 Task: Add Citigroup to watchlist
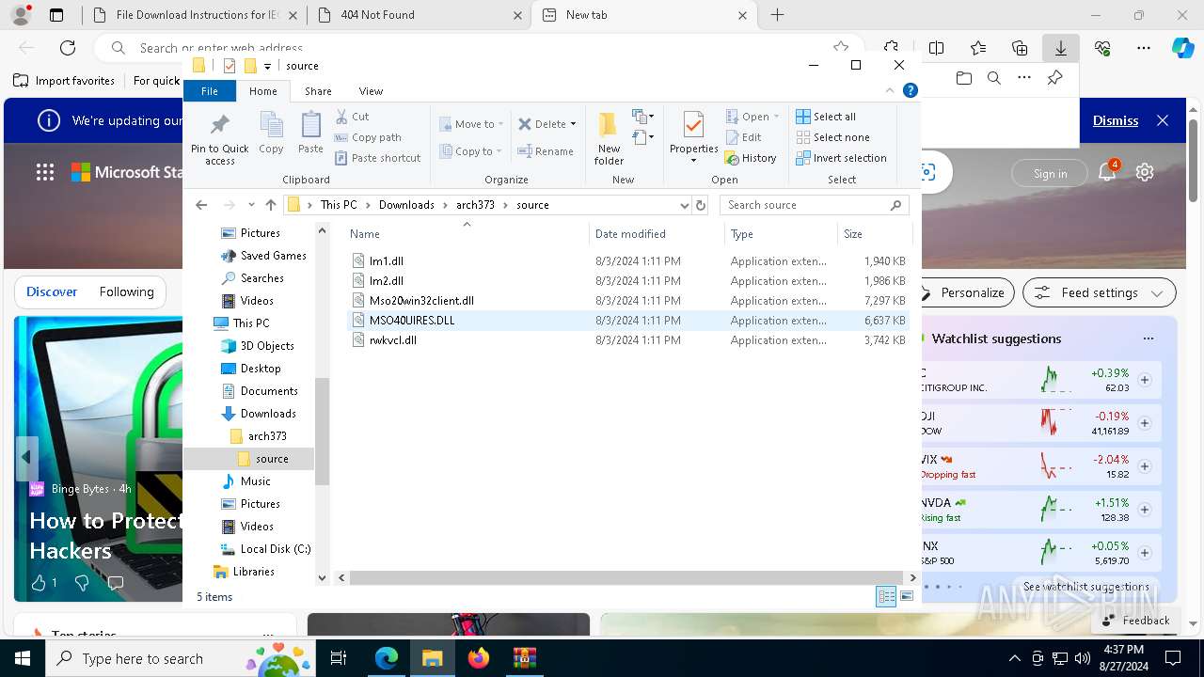tap(1145, 380)
